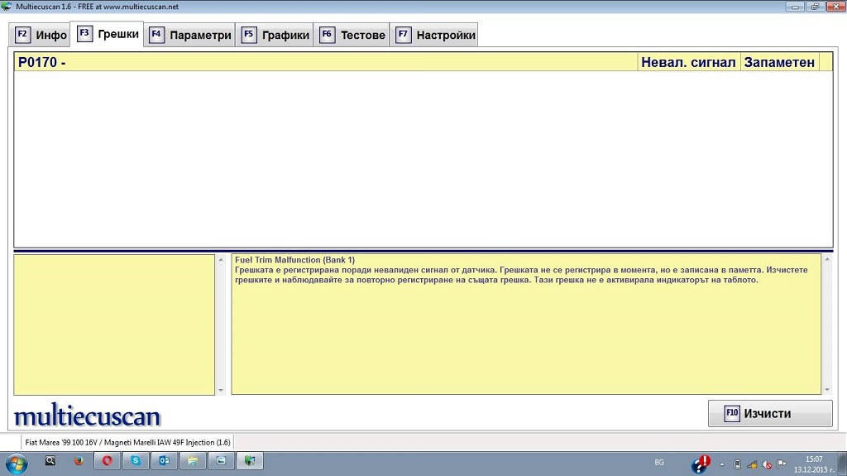
Task: Go to the Тестове tab
Action: tap(352, 35)
